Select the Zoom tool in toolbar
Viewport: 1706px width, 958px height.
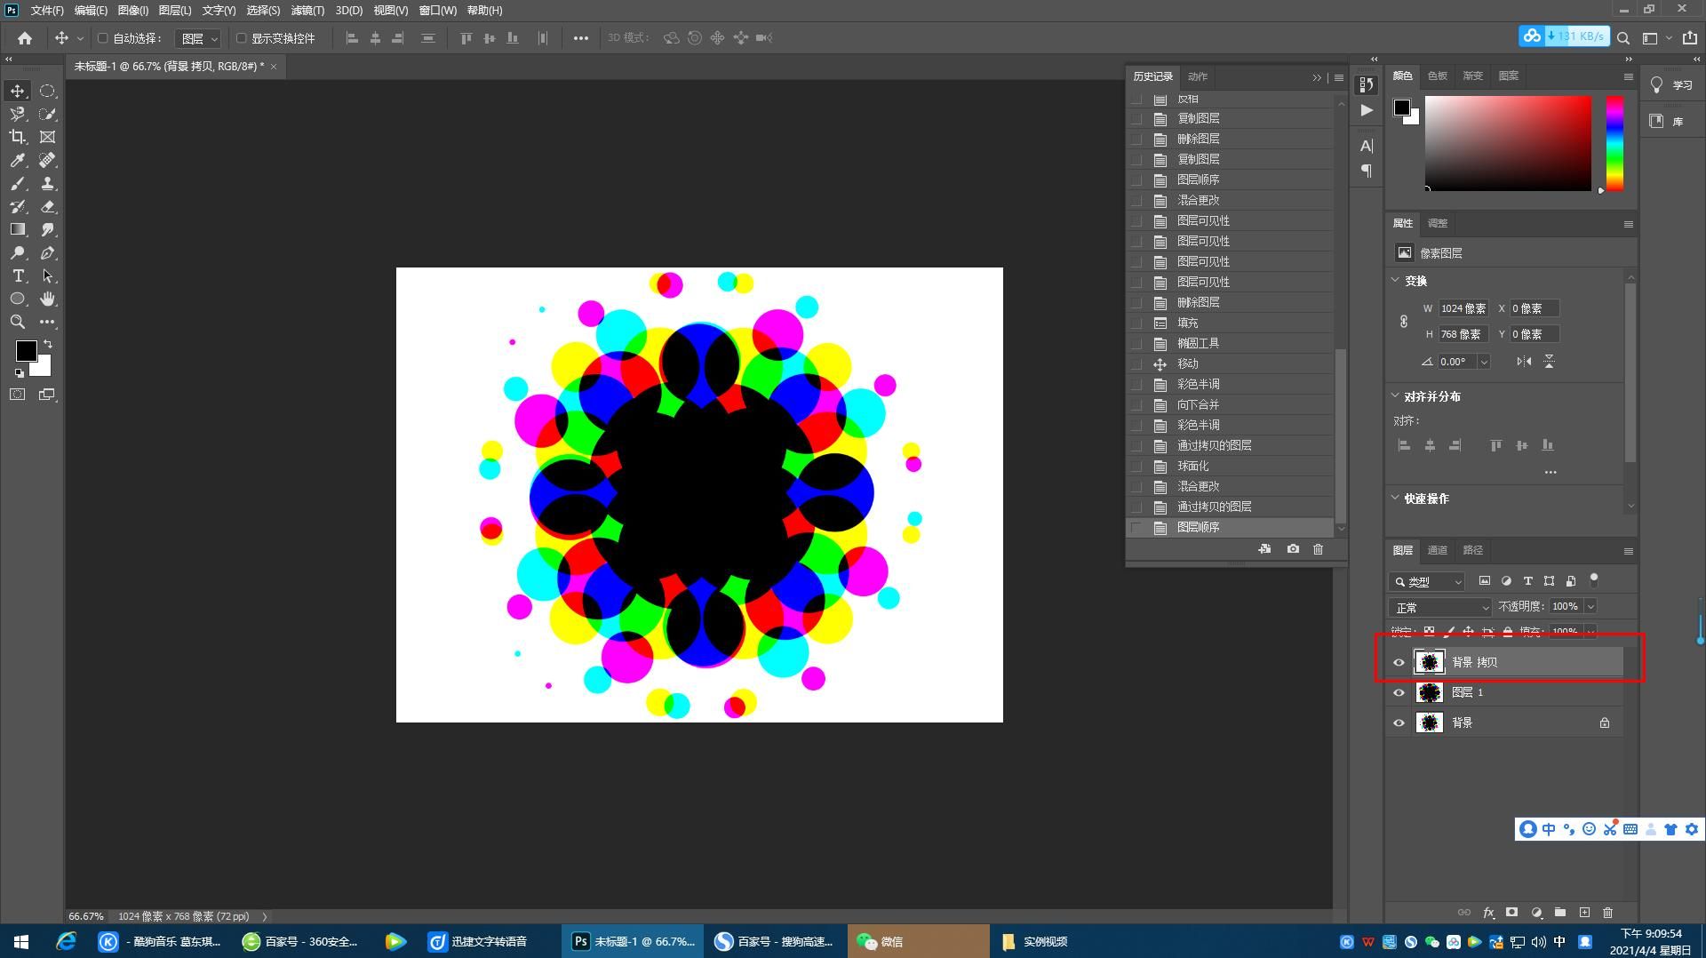pyautogui.click(x=17, y=322)
